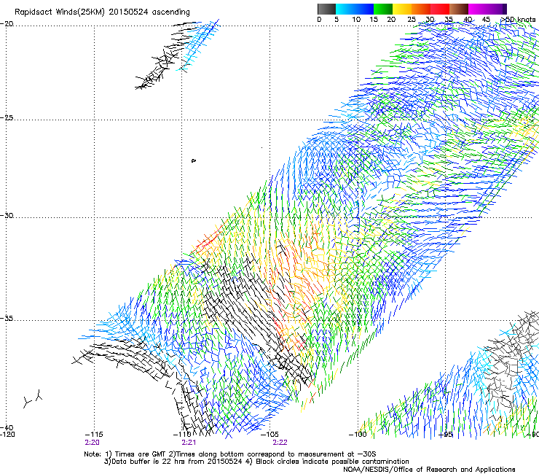Click the -20 latitude axis label
The height and width of the screenshot is (474, 539).
pos(7,24)
